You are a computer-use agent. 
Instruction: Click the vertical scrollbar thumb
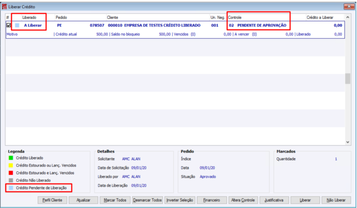pos(348,79)
